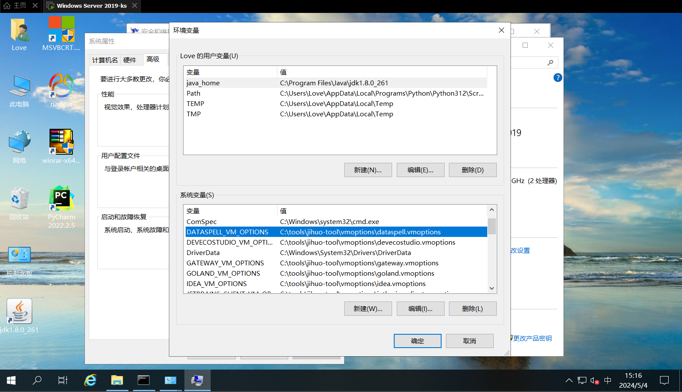Click the system variables scrollbar up arrow
682x392 pixels.
(492, 210)
